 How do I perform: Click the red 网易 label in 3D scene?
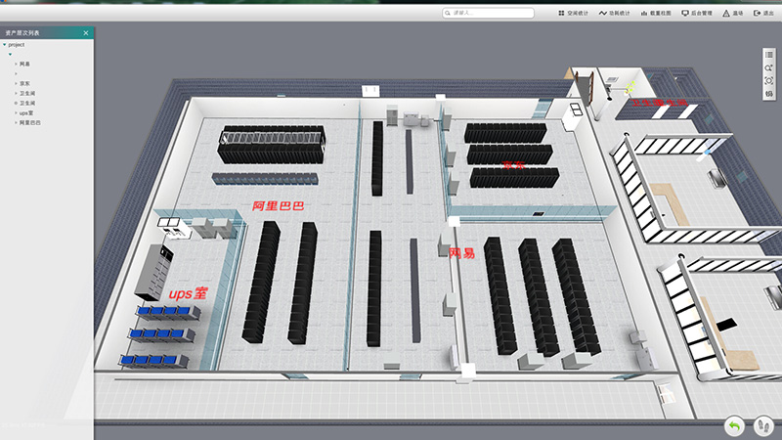pos(461,253)
